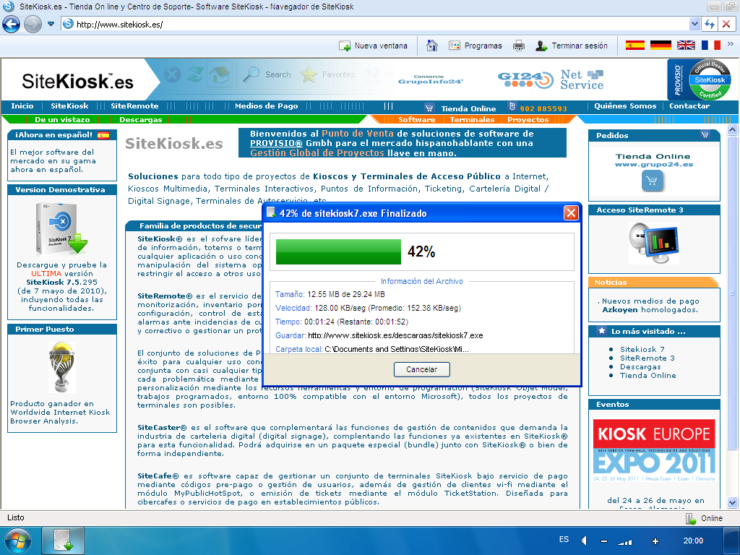This screenshot has height=555, width=740.
Task: Open the SiteRemote menu item
Action: (x=134, y=106)
